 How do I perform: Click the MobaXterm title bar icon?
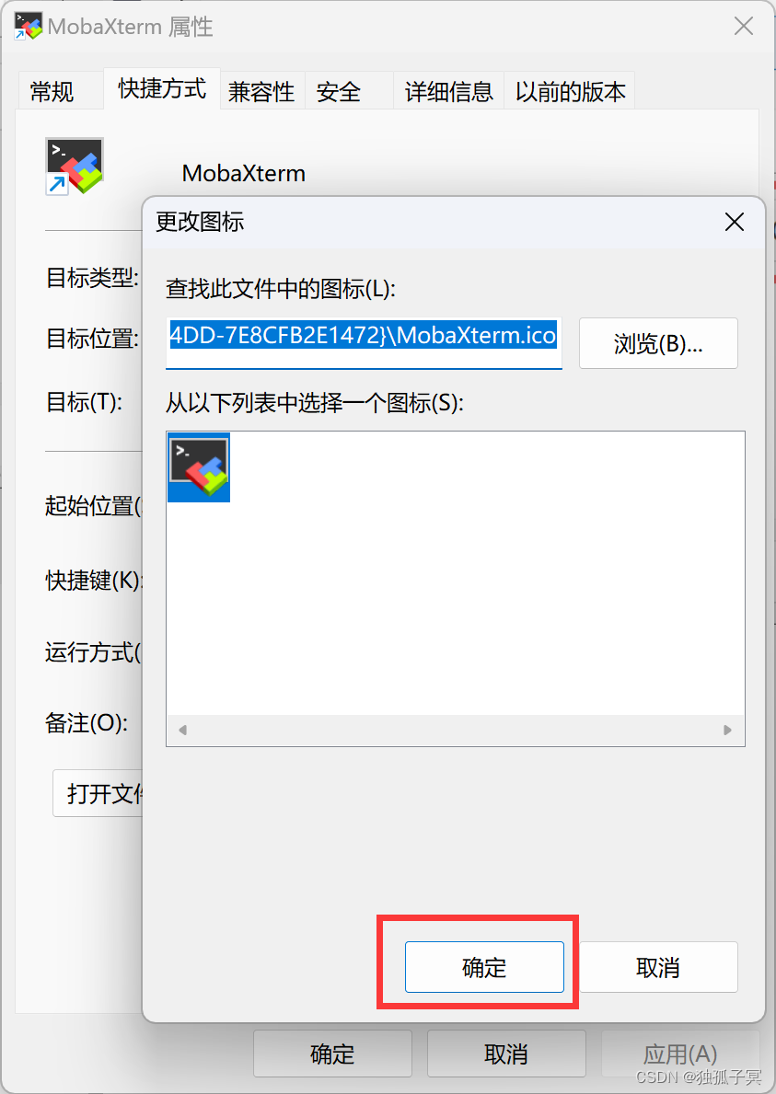(29, 27)
